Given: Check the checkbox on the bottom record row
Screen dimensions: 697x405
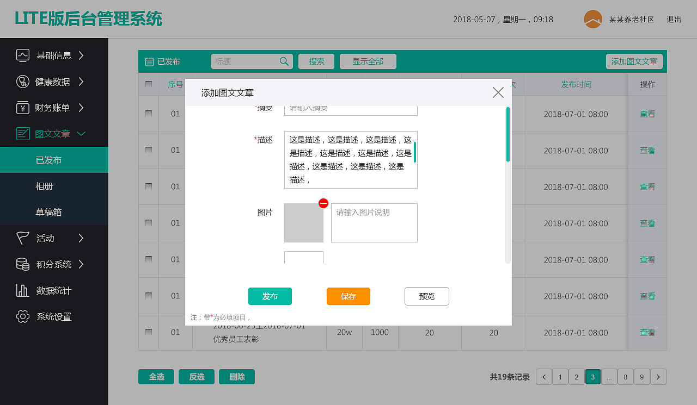Looking at the screenshot, I should (x=148, y=332).
